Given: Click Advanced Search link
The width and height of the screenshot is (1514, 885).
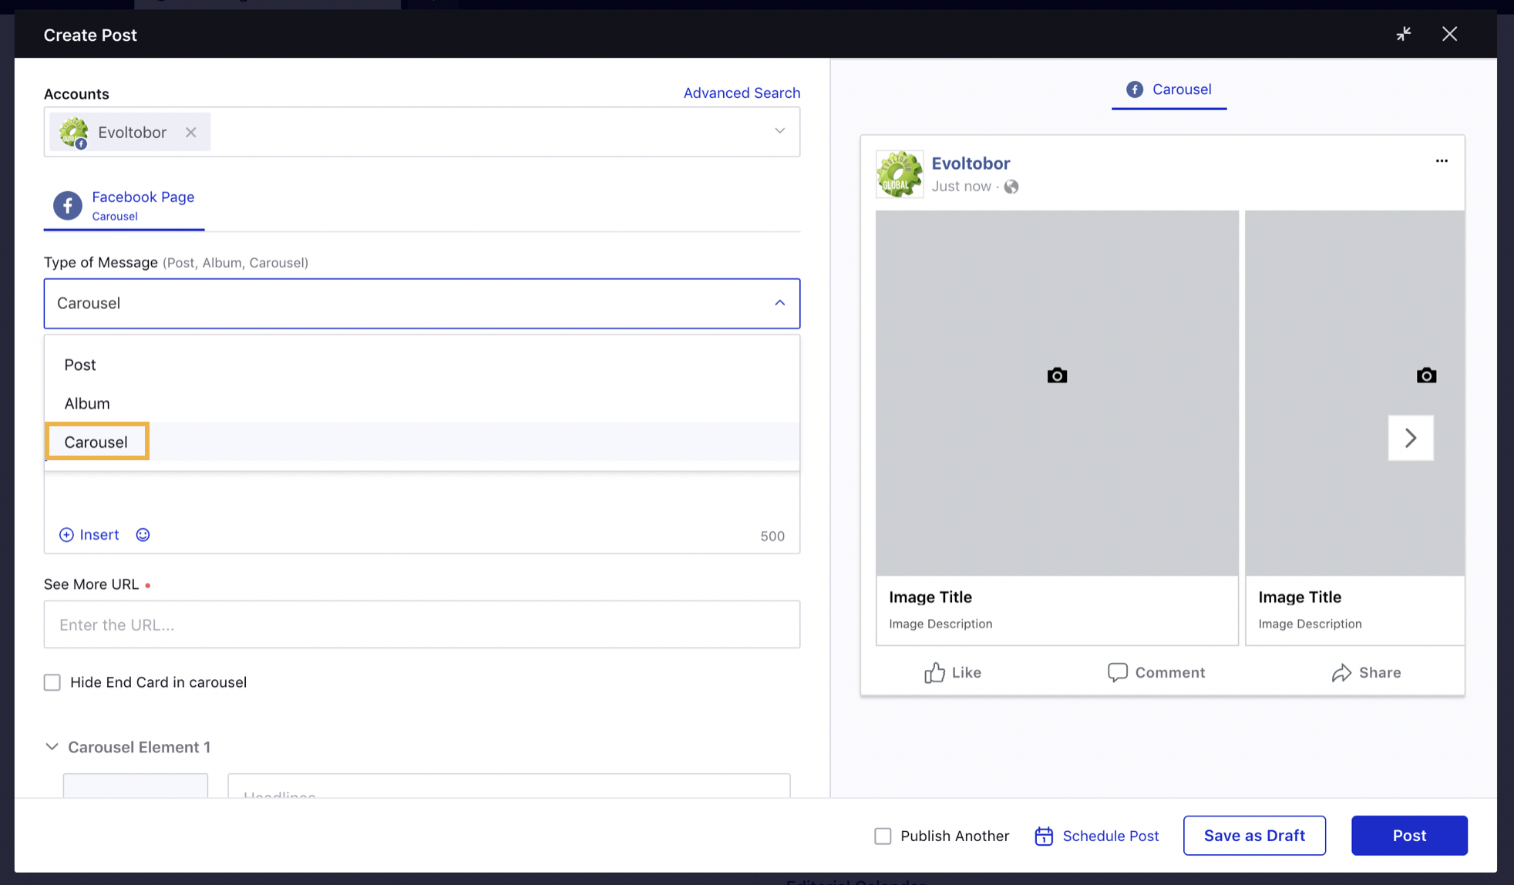Looking at the screenshot, I should (x=742, y=93).
